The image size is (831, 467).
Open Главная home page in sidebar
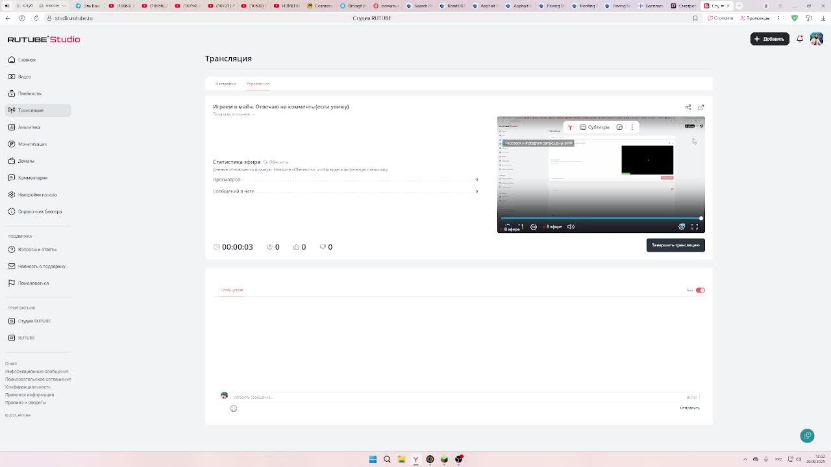pos(38,60)
